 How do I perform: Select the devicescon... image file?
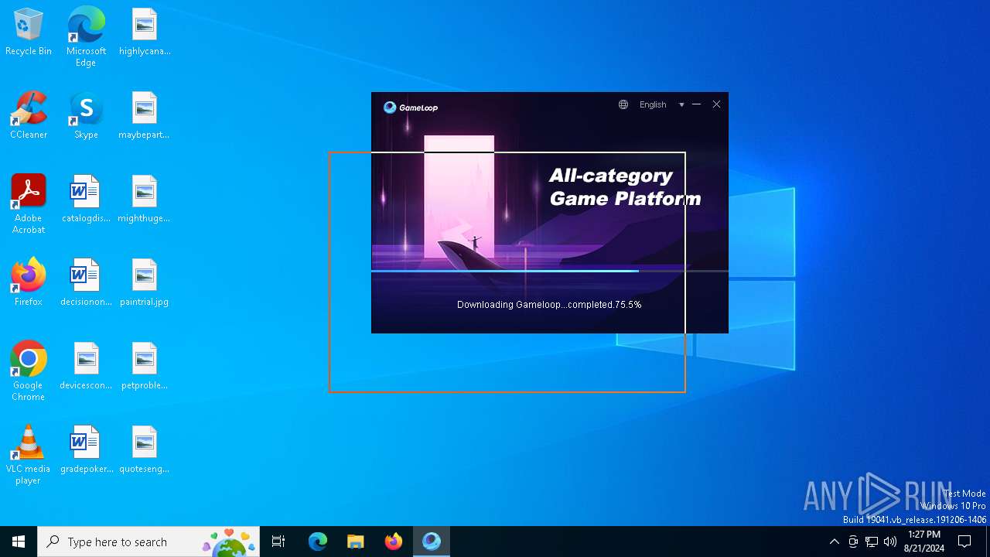pos(86,367)
